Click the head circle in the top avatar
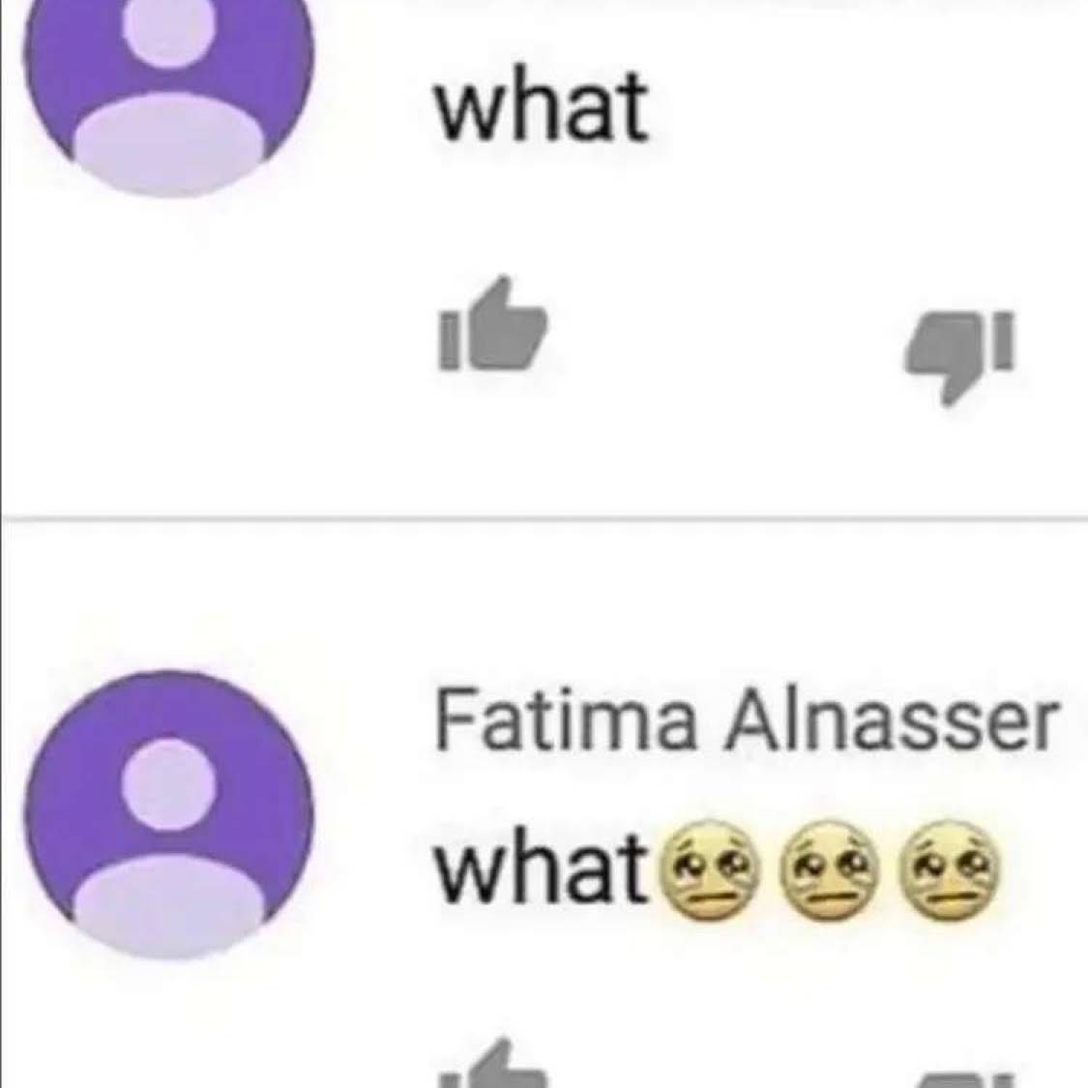This screenshot has width=1088, height=1088. 168,28
